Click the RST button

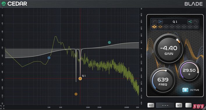[x=151, y=105]
